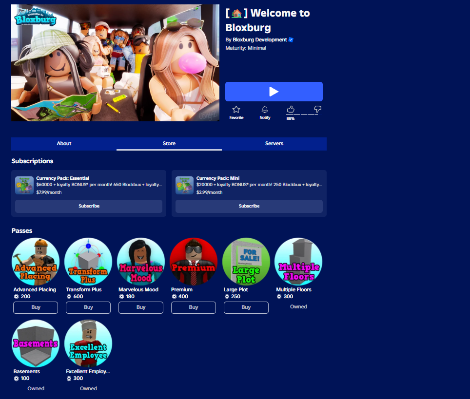470x399 pixels.
Task: Click the $2.99/month price text
Action: [209, 192]
